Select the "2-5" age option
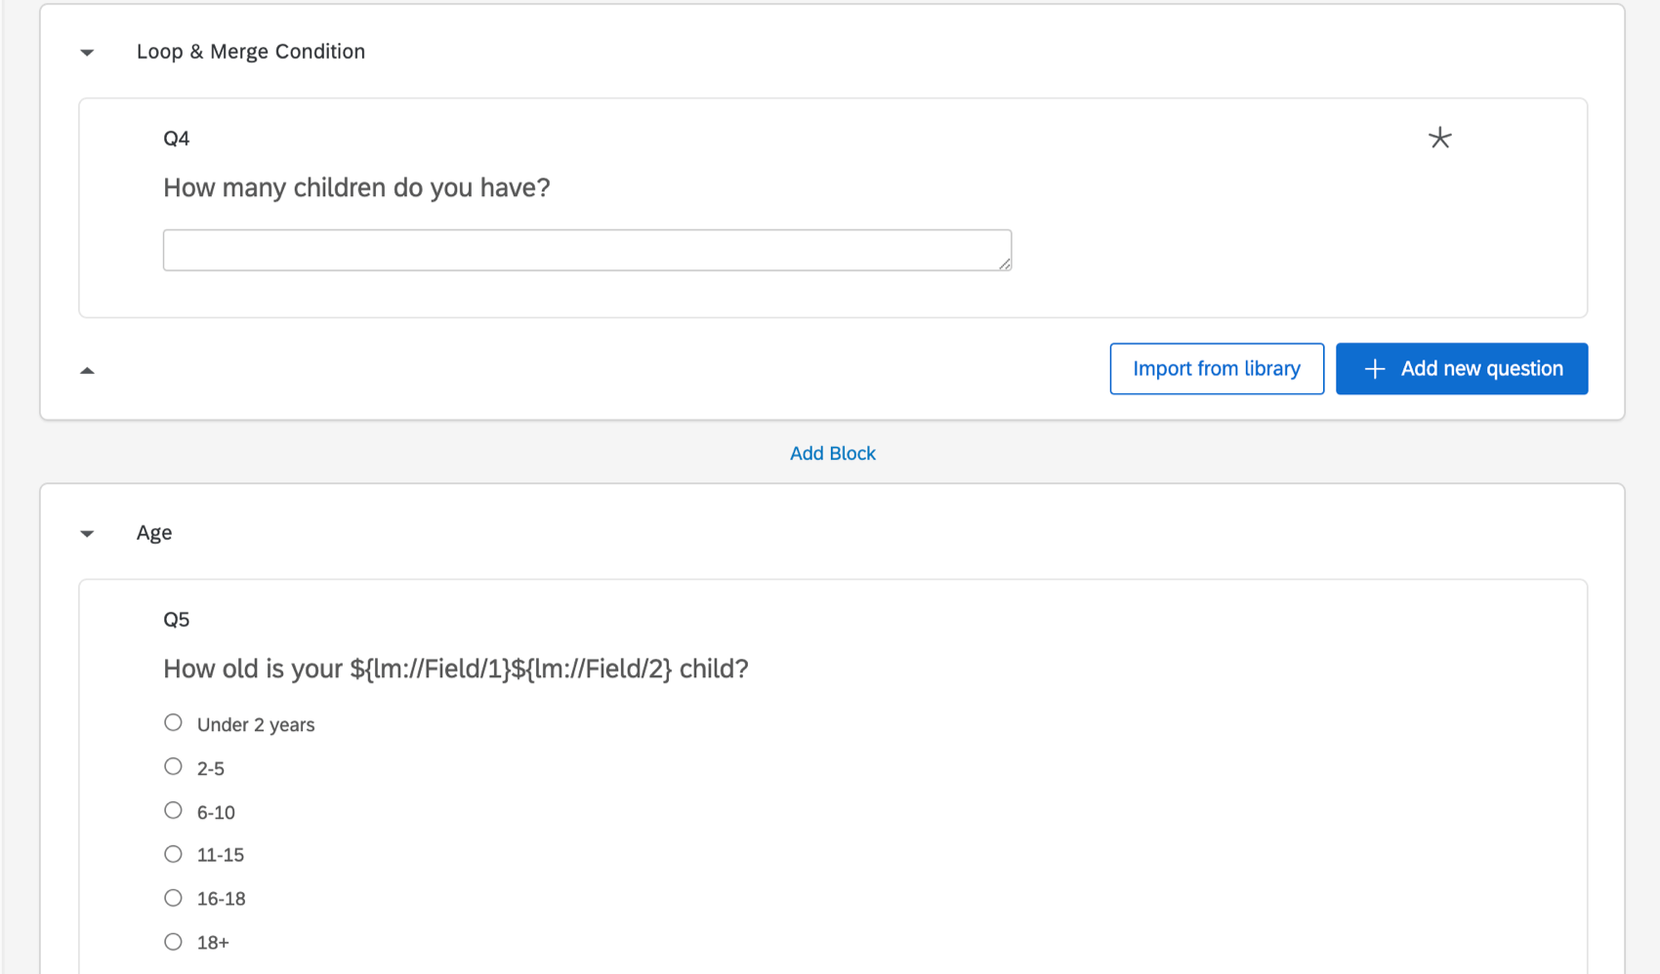This screenshot has height=974, width=1660. (173, 767)
